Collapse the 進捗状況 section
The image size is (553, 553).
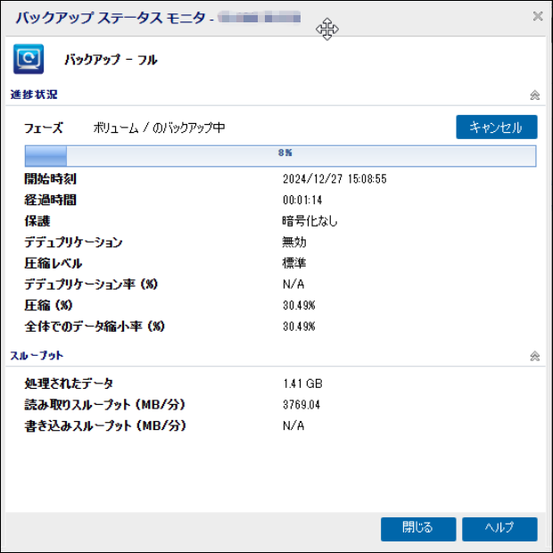534,95
